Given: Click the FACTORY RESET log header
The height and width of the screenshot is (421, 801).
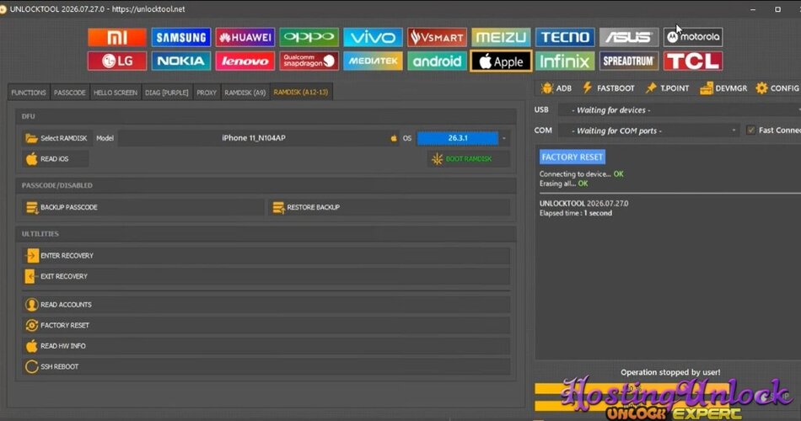Looking at the screenshot, I should tap(573, 157).
